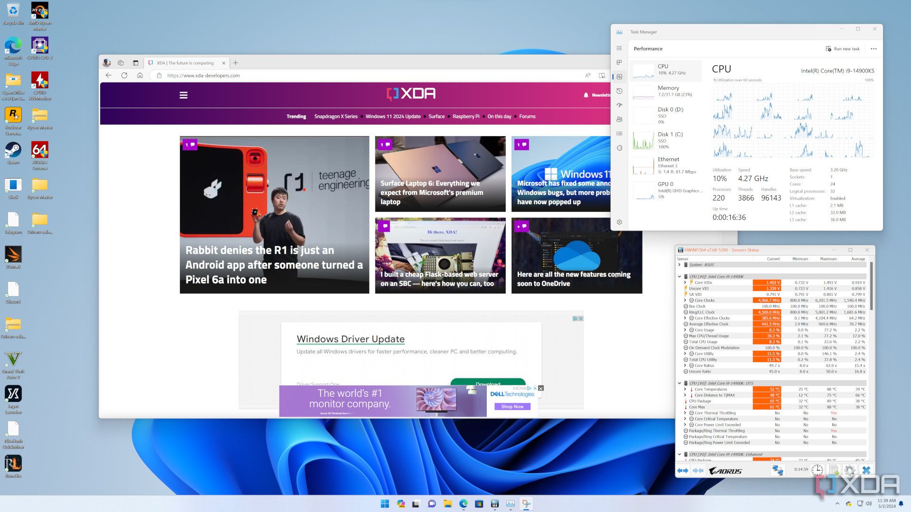This screenshot has width=911, height=512.
Task: Expand System: ASUS sensor group in HWiNFO
Action: [x=679, y=265]
